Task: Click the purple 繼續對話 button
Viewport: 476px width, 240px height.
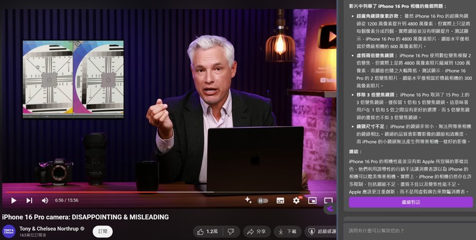Action: [411, 202]
